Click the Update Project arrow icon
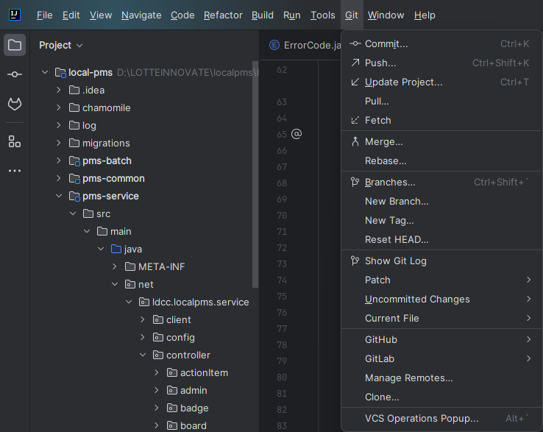This screenshot has height=432, width=543. (x=355, y=82)
